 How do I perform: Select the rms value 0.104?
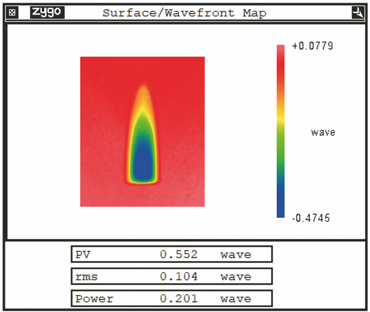(x=179, y=277)
